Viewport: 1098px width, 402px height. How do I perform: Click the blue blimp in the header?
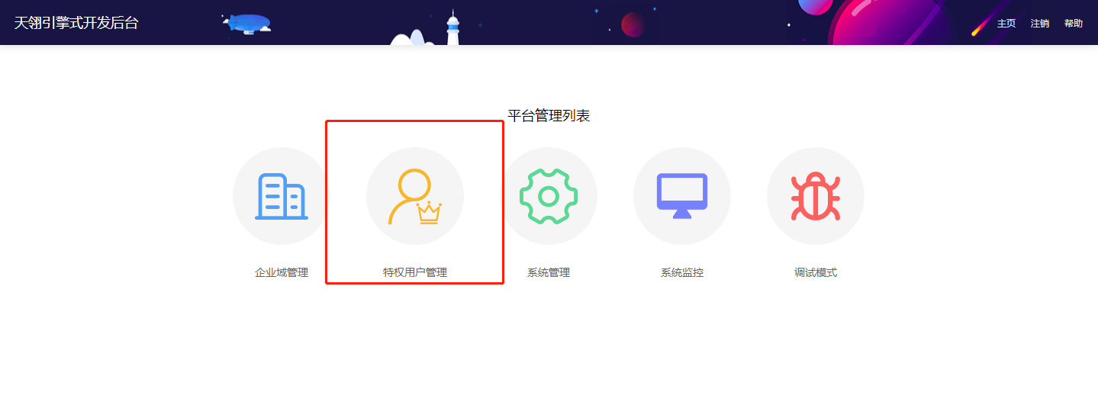(x=247, y=24)
